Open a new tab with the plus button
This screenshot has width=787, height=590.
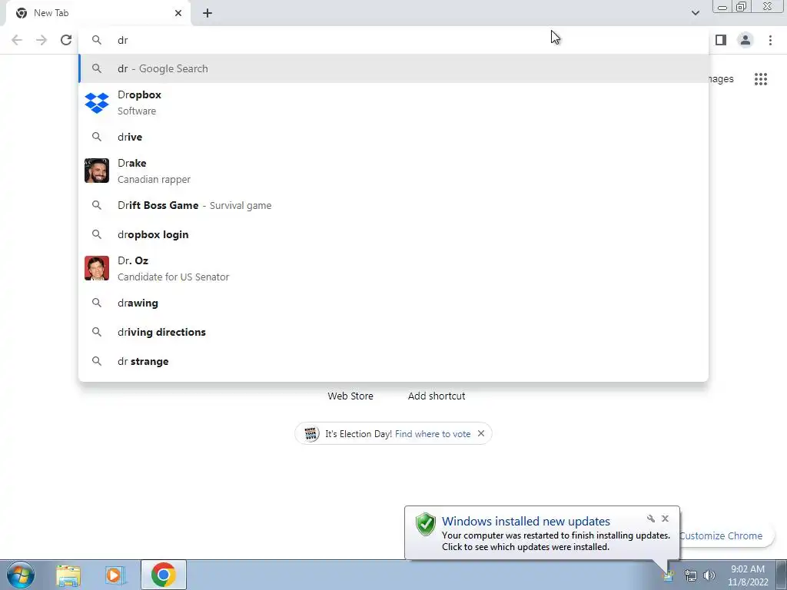[x=208, y=13]
